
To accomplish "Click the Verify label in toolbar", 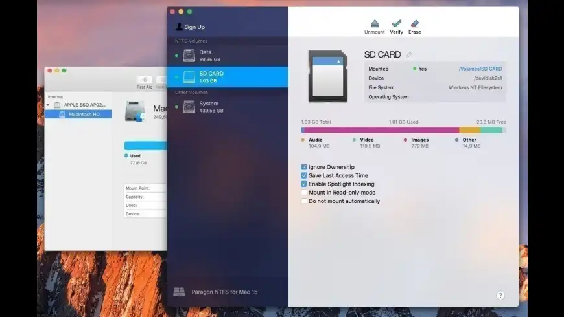I will pos(396,32).
